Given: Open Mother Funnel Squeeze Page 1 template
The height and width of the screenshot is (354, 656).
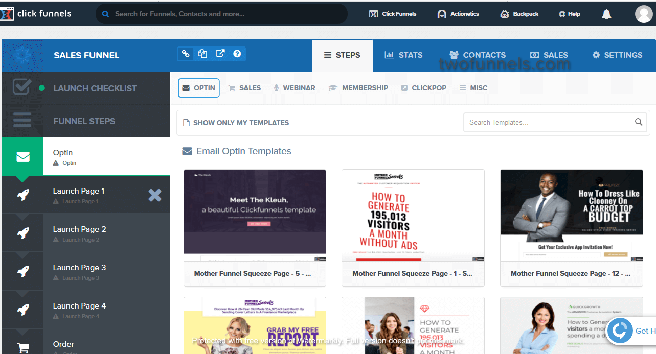Looking at the screenshot, I should tap(413, 215).
